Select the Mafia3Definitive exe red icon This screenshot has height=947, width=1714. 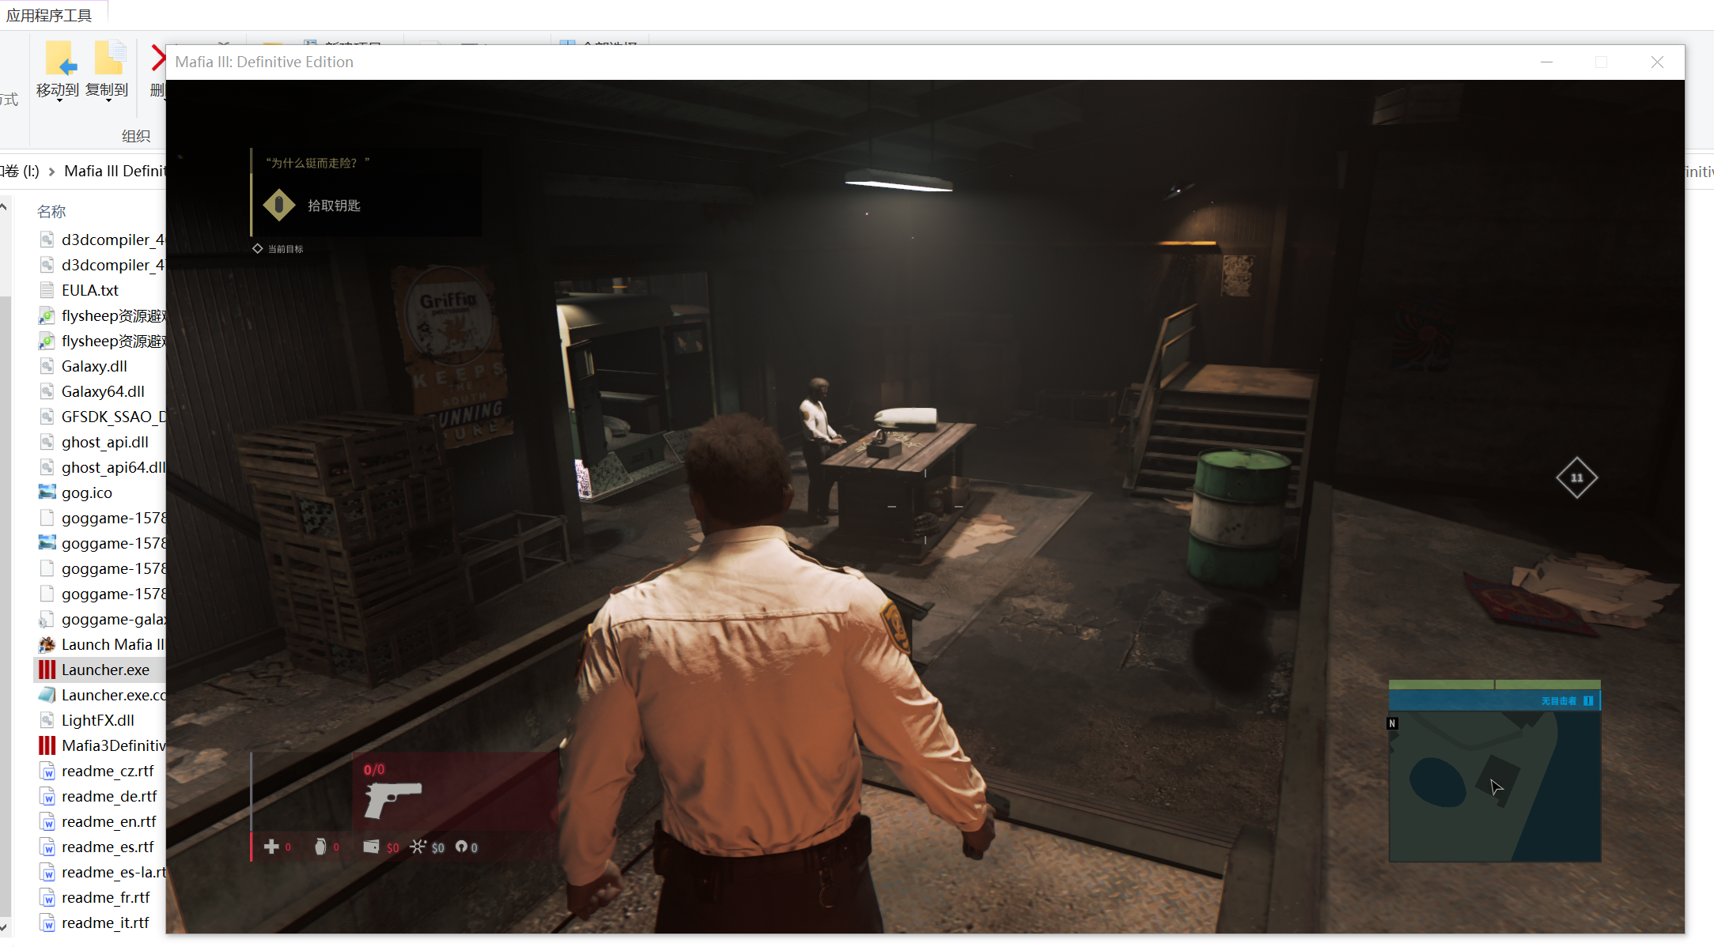coord(47,745)
